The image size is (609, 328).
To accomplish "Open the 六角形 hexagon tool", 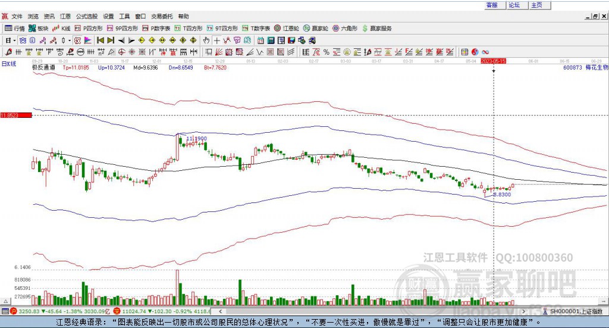I will point(344,29).
